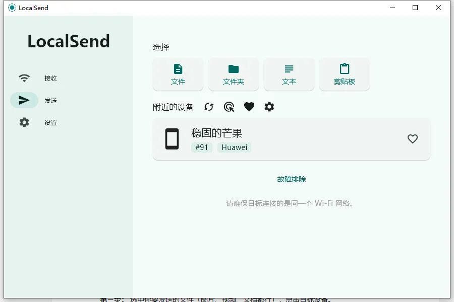Viewport: 454px width, 302px height.
Task: Click the 选择 heading
Action: (161, 47)
